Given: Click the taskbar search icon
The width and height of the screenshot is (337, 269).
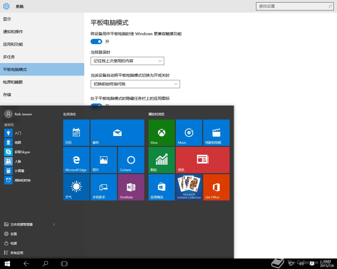Looking at the screenshot, I should 45,264.
